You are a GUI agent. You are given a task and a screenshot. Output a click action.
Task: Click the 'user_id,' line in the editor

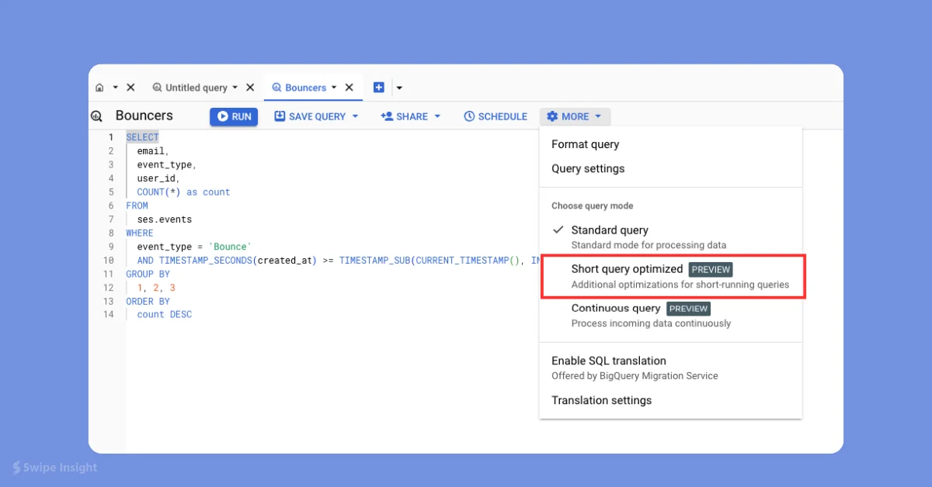[158, 178]
